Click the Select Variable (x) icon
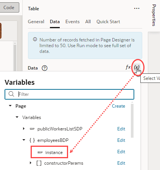This screenshot has width=160, height=170. [137, 67]
